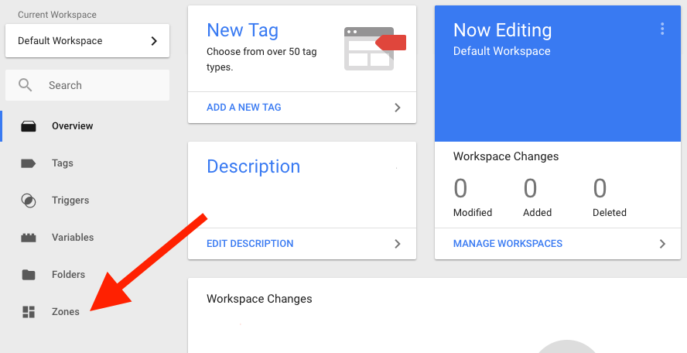
Task: Click the Triggers circle icon
Action: coord(29,200)
